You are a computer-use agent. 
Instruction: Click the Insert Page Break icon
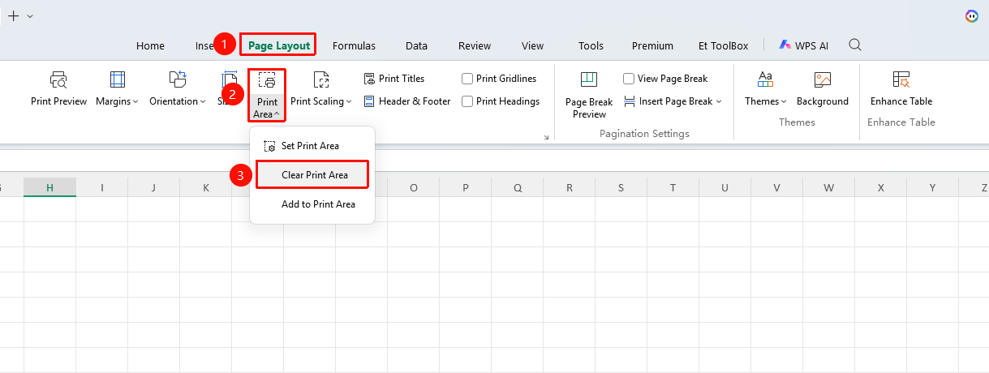click(x=630, y=101)
